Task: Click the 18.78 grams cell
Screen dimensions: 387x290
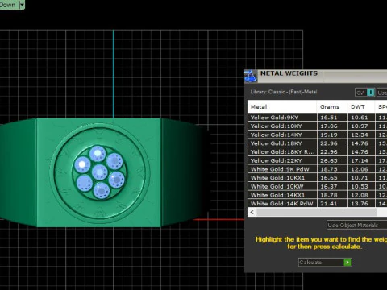Action: click(x=332, y=195)
